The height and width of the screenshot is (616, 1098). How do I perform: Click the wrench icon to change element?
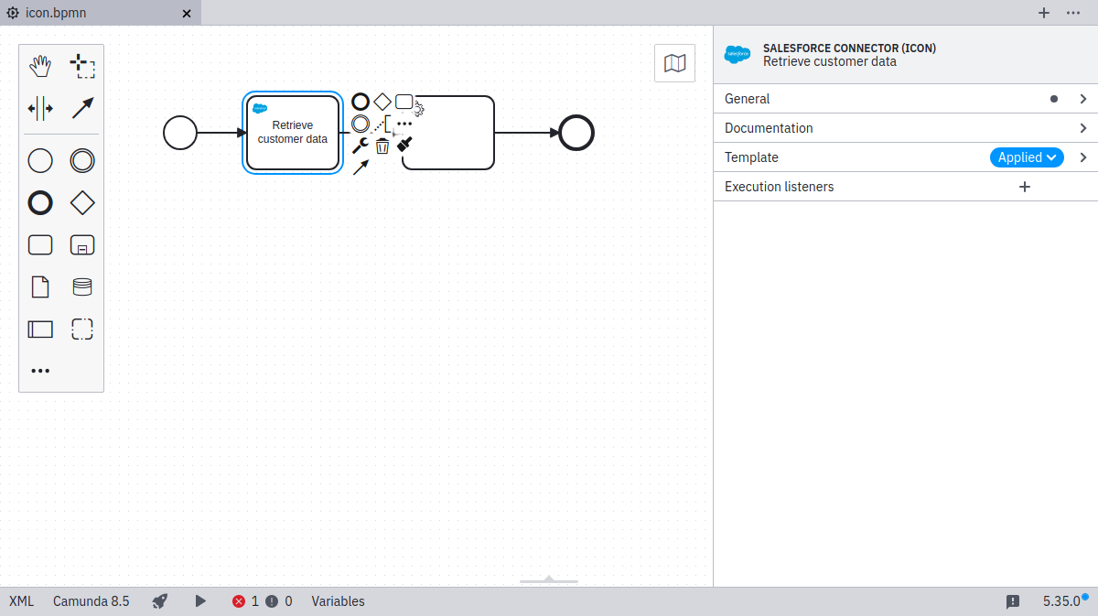click(361, 146)
